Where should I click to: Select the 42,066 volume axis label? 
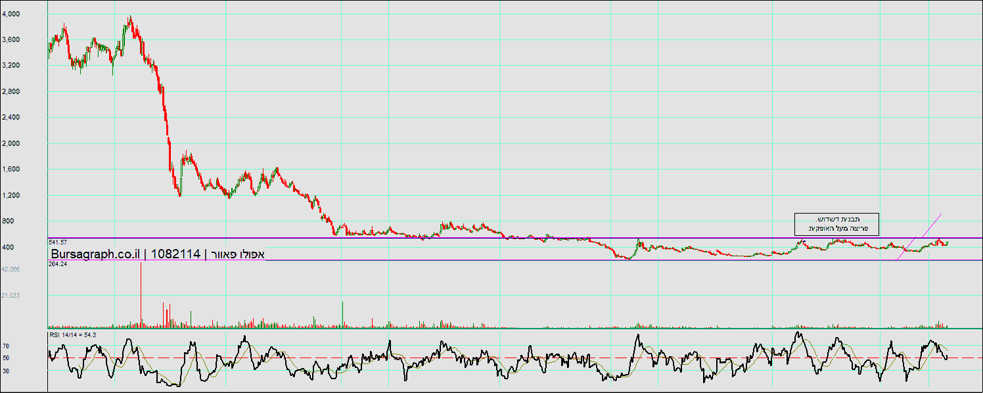[x=11, y=269]
